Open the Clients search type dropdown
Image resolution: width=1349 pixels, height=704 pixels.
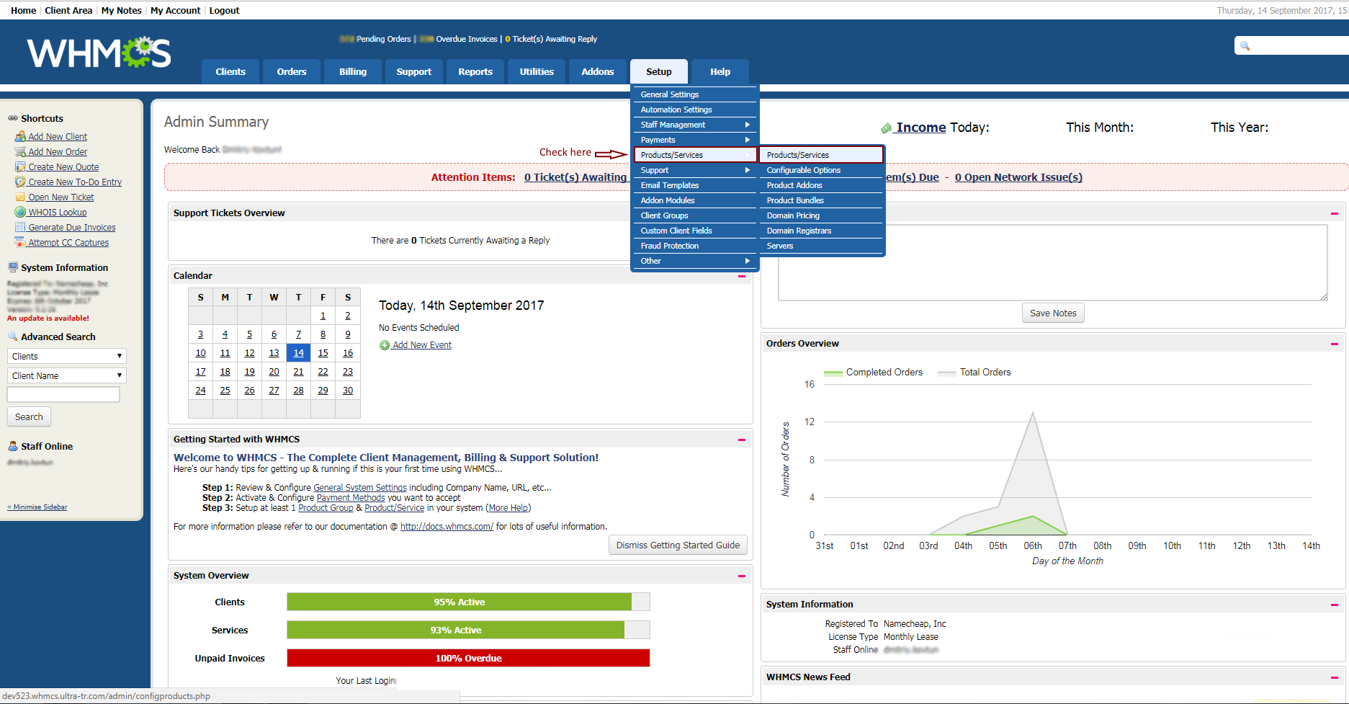pyautogui.click(x=67, y=356)
